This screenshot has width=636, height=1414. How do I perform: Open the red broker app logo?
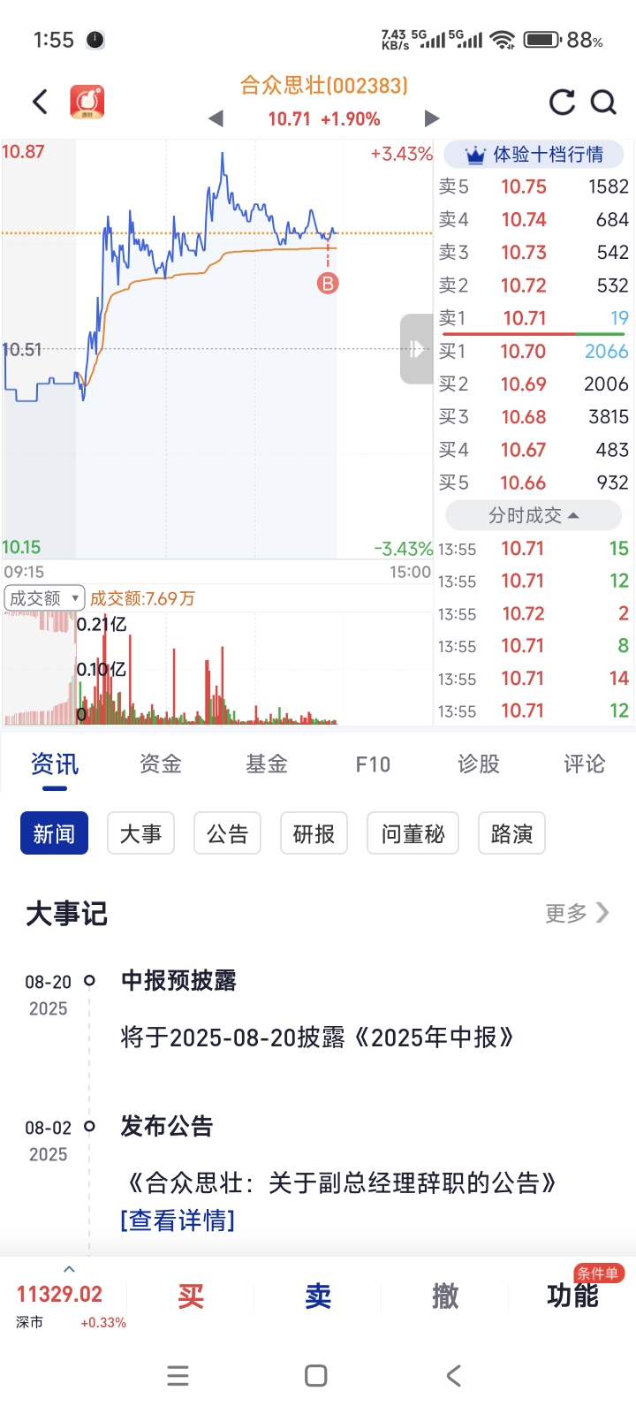click(87, 102)
